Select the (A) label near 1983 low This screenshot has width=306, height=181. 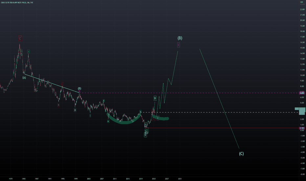pyautogui.click(x=24, y=78)
